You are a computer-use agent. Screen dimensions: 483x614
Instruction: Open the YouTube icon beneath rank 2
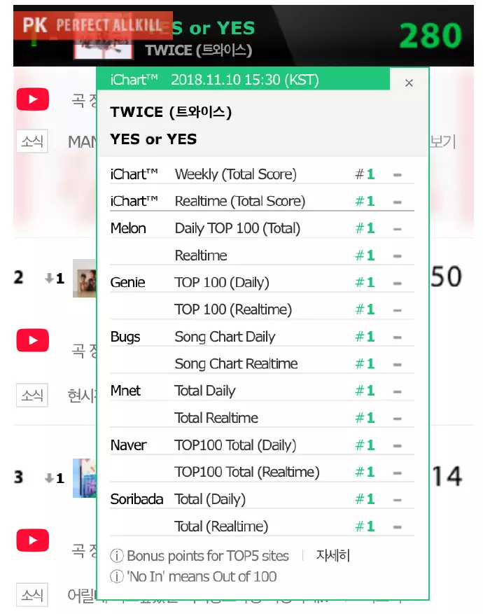pos(32,340)
